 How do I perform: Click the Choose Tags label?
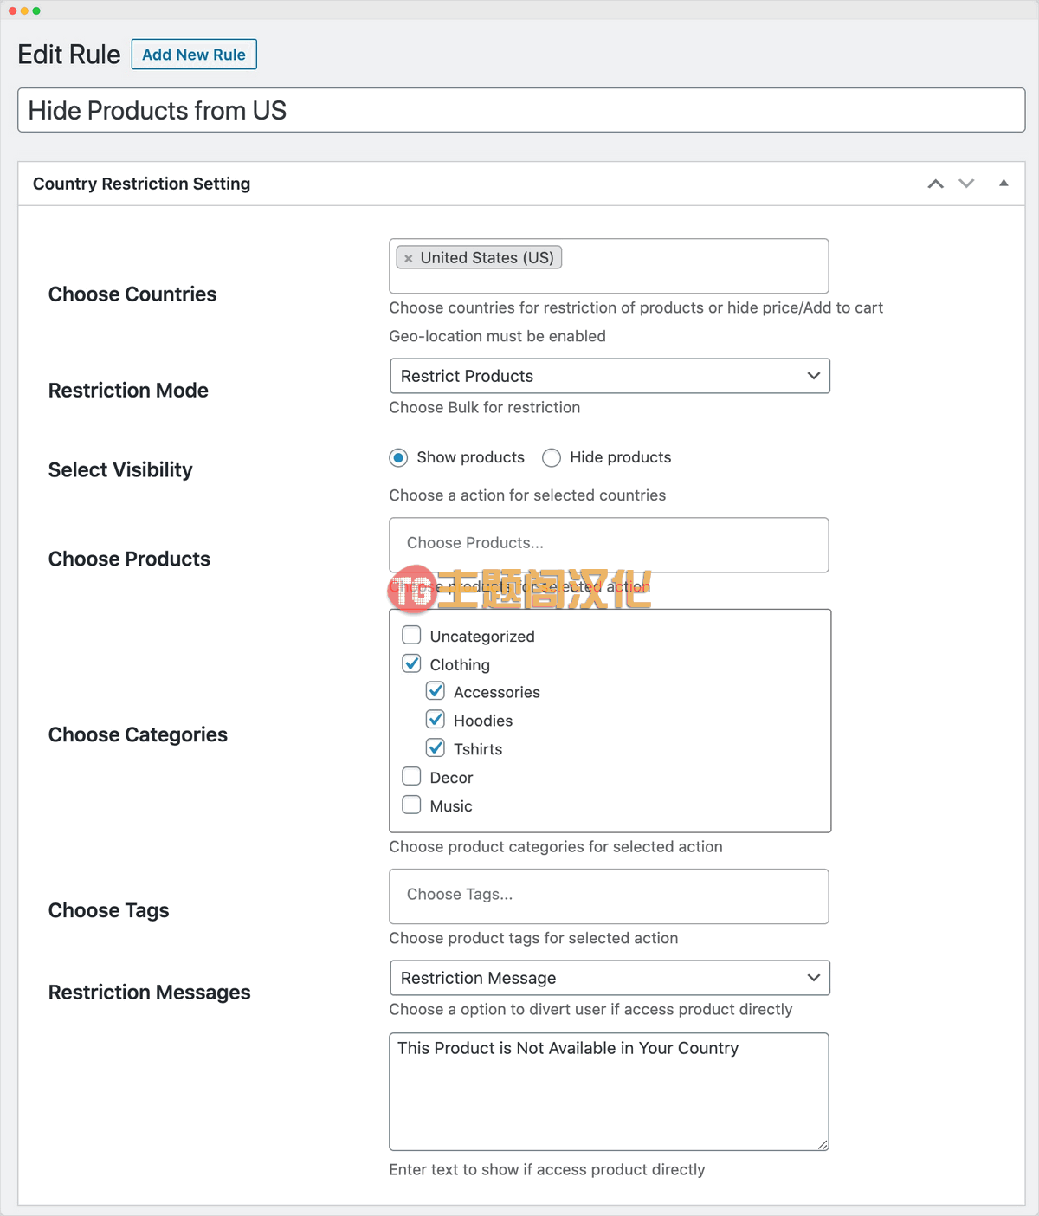[x=108, y=910]
